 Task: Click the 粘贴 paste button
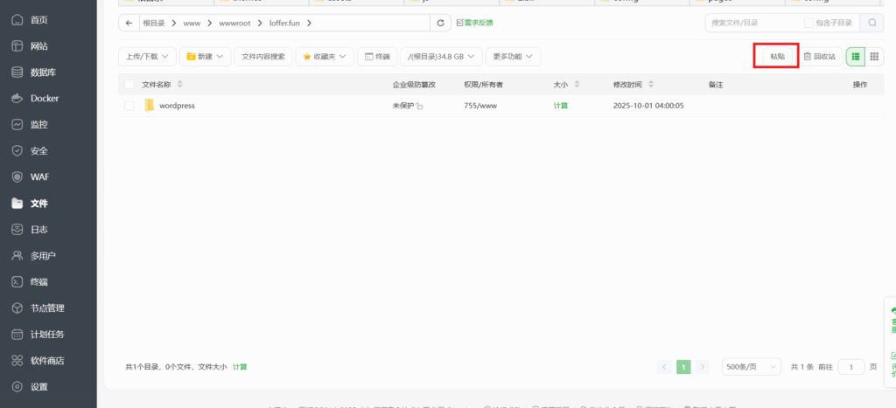point(777,57)
